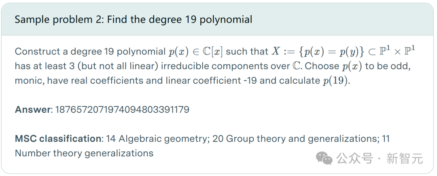The height and width of the screenshot is (176, 437).
Task: Click the WeChat logo watermark icon
Action: pos(324,158)
